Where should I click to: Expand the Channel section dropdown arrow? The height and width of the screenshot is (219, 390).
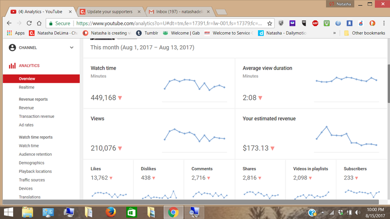click(72, 48)
